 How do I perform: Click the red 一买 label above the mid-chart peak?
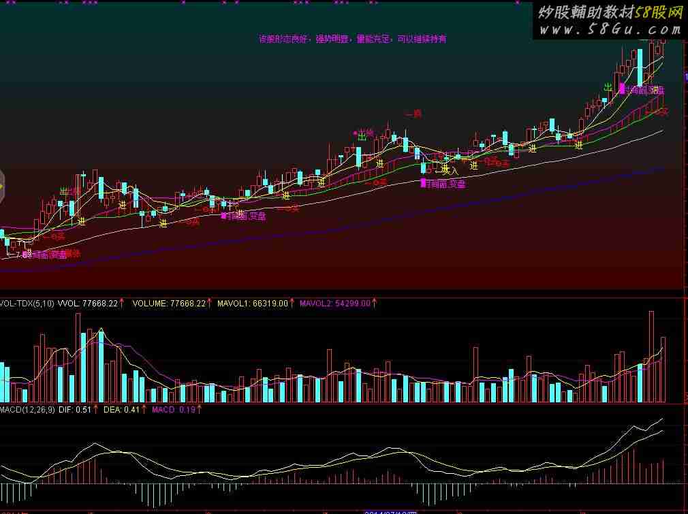coord(413,114)
